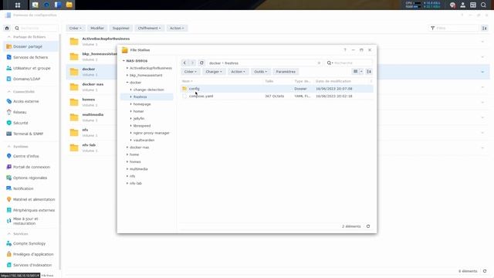Image resolution: width=494 pixels, height=278 pixels.
Task: Open File Station help question mark
Action: (345, 49)
